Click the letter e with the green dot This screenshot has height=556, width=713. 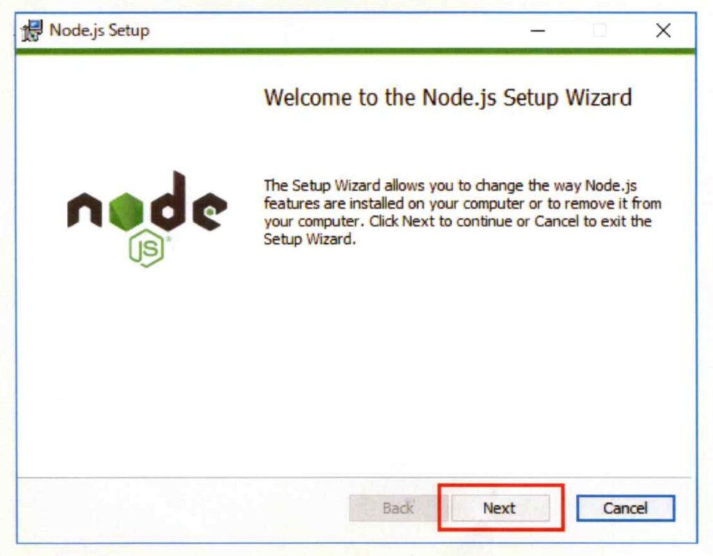[x=210, y=211]
